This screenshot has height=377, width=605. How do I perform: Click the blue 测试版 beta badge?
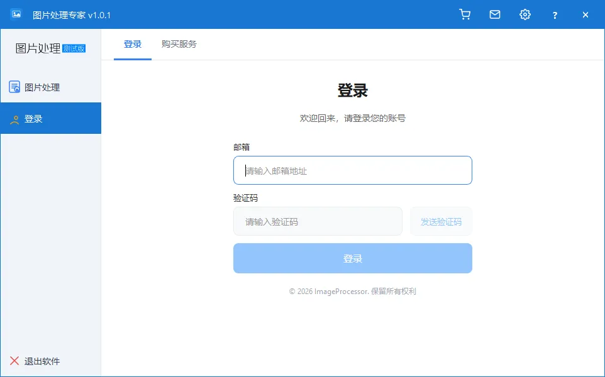click(74, 48)
